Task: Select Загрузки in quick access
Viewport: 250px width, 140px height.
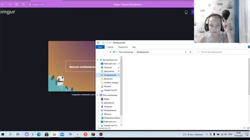Action: (108, 67)
